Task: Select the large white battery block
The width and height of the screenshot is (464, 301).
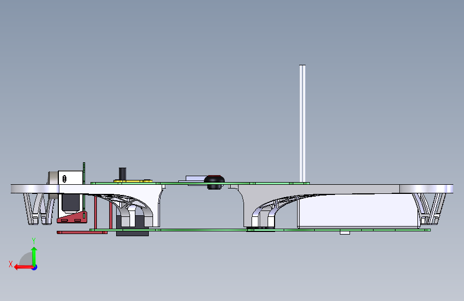Action: tap(358, 210)
